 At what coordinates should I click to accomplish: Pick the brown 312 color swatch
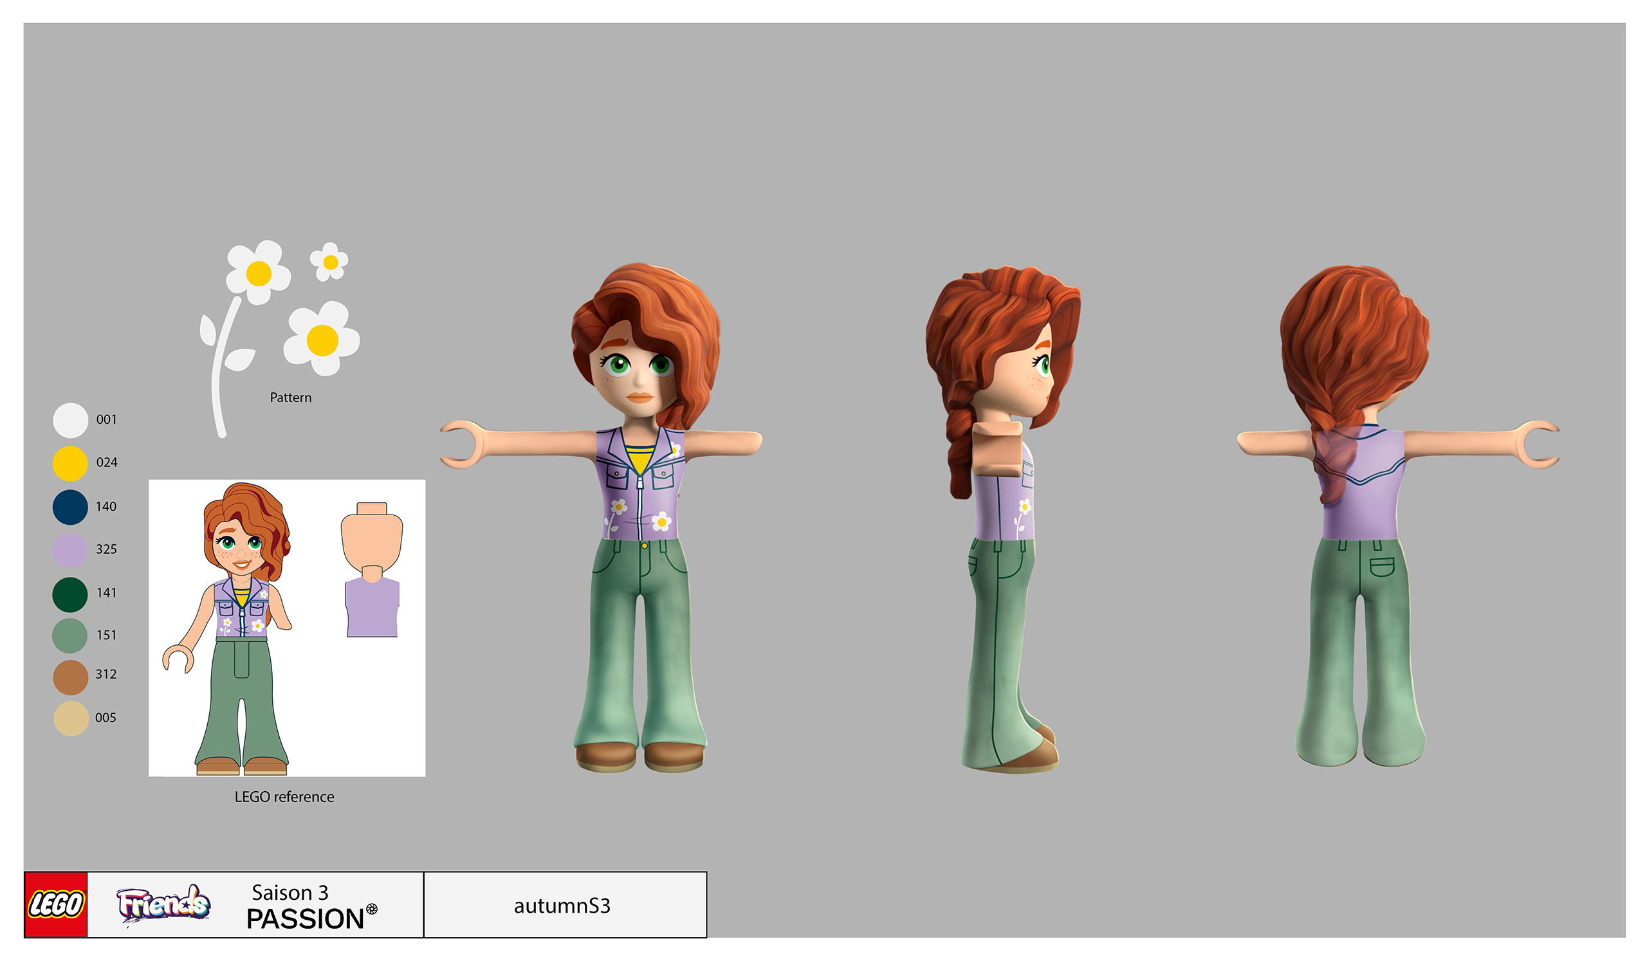click(71, 677)
